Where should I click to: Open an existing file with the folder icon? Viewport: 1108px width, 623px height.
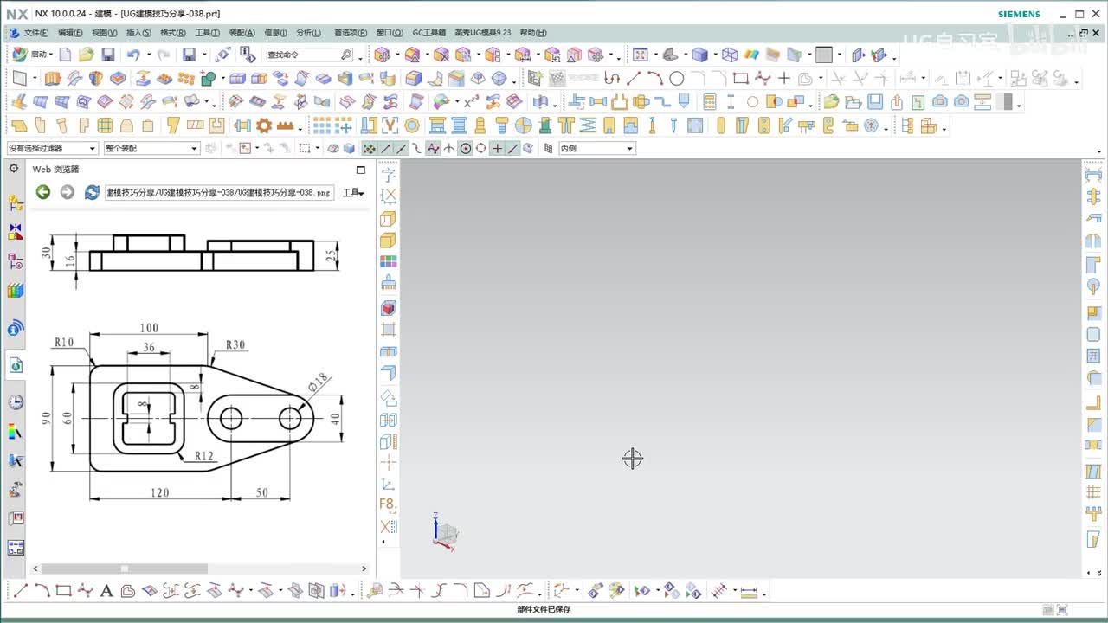86,55
